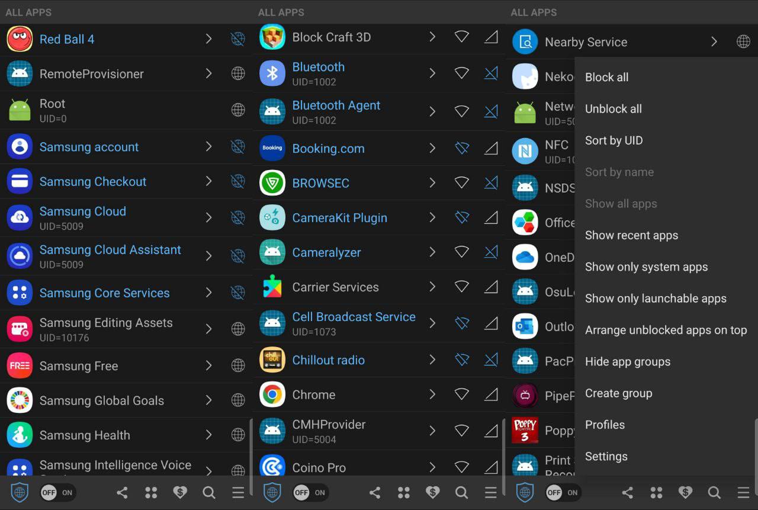The image size is (758, 510).
Task: Tap the Nearby Service app icon
Action: [525, 42]
